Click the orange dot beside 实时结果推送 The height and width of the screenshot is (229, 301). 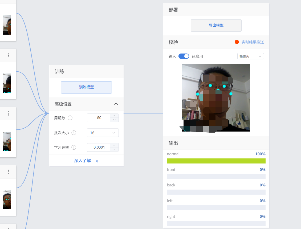[x=237, y=42]
